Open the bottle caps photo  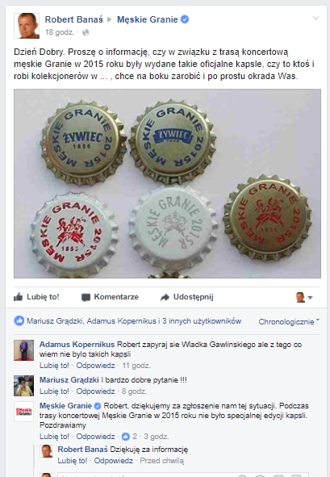pyautogui.click(x=167, y=183)
